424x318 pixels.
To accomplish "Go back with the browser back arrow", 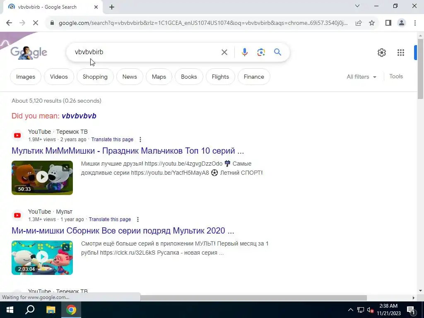I will pos(9,23).
